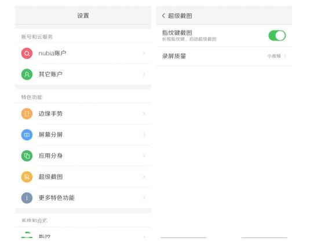321x245 pixels.
Task: Open nubia账户 via its right chevron
Action: pos(144,53)
